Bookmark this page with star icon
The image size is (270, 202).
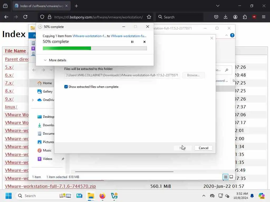(149, 17)
